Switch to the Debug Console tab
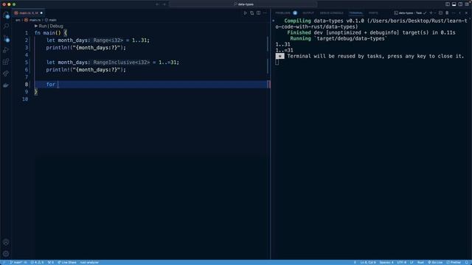Image resolution: width=472 pixels, height=265 pixels. pos(331,13)
